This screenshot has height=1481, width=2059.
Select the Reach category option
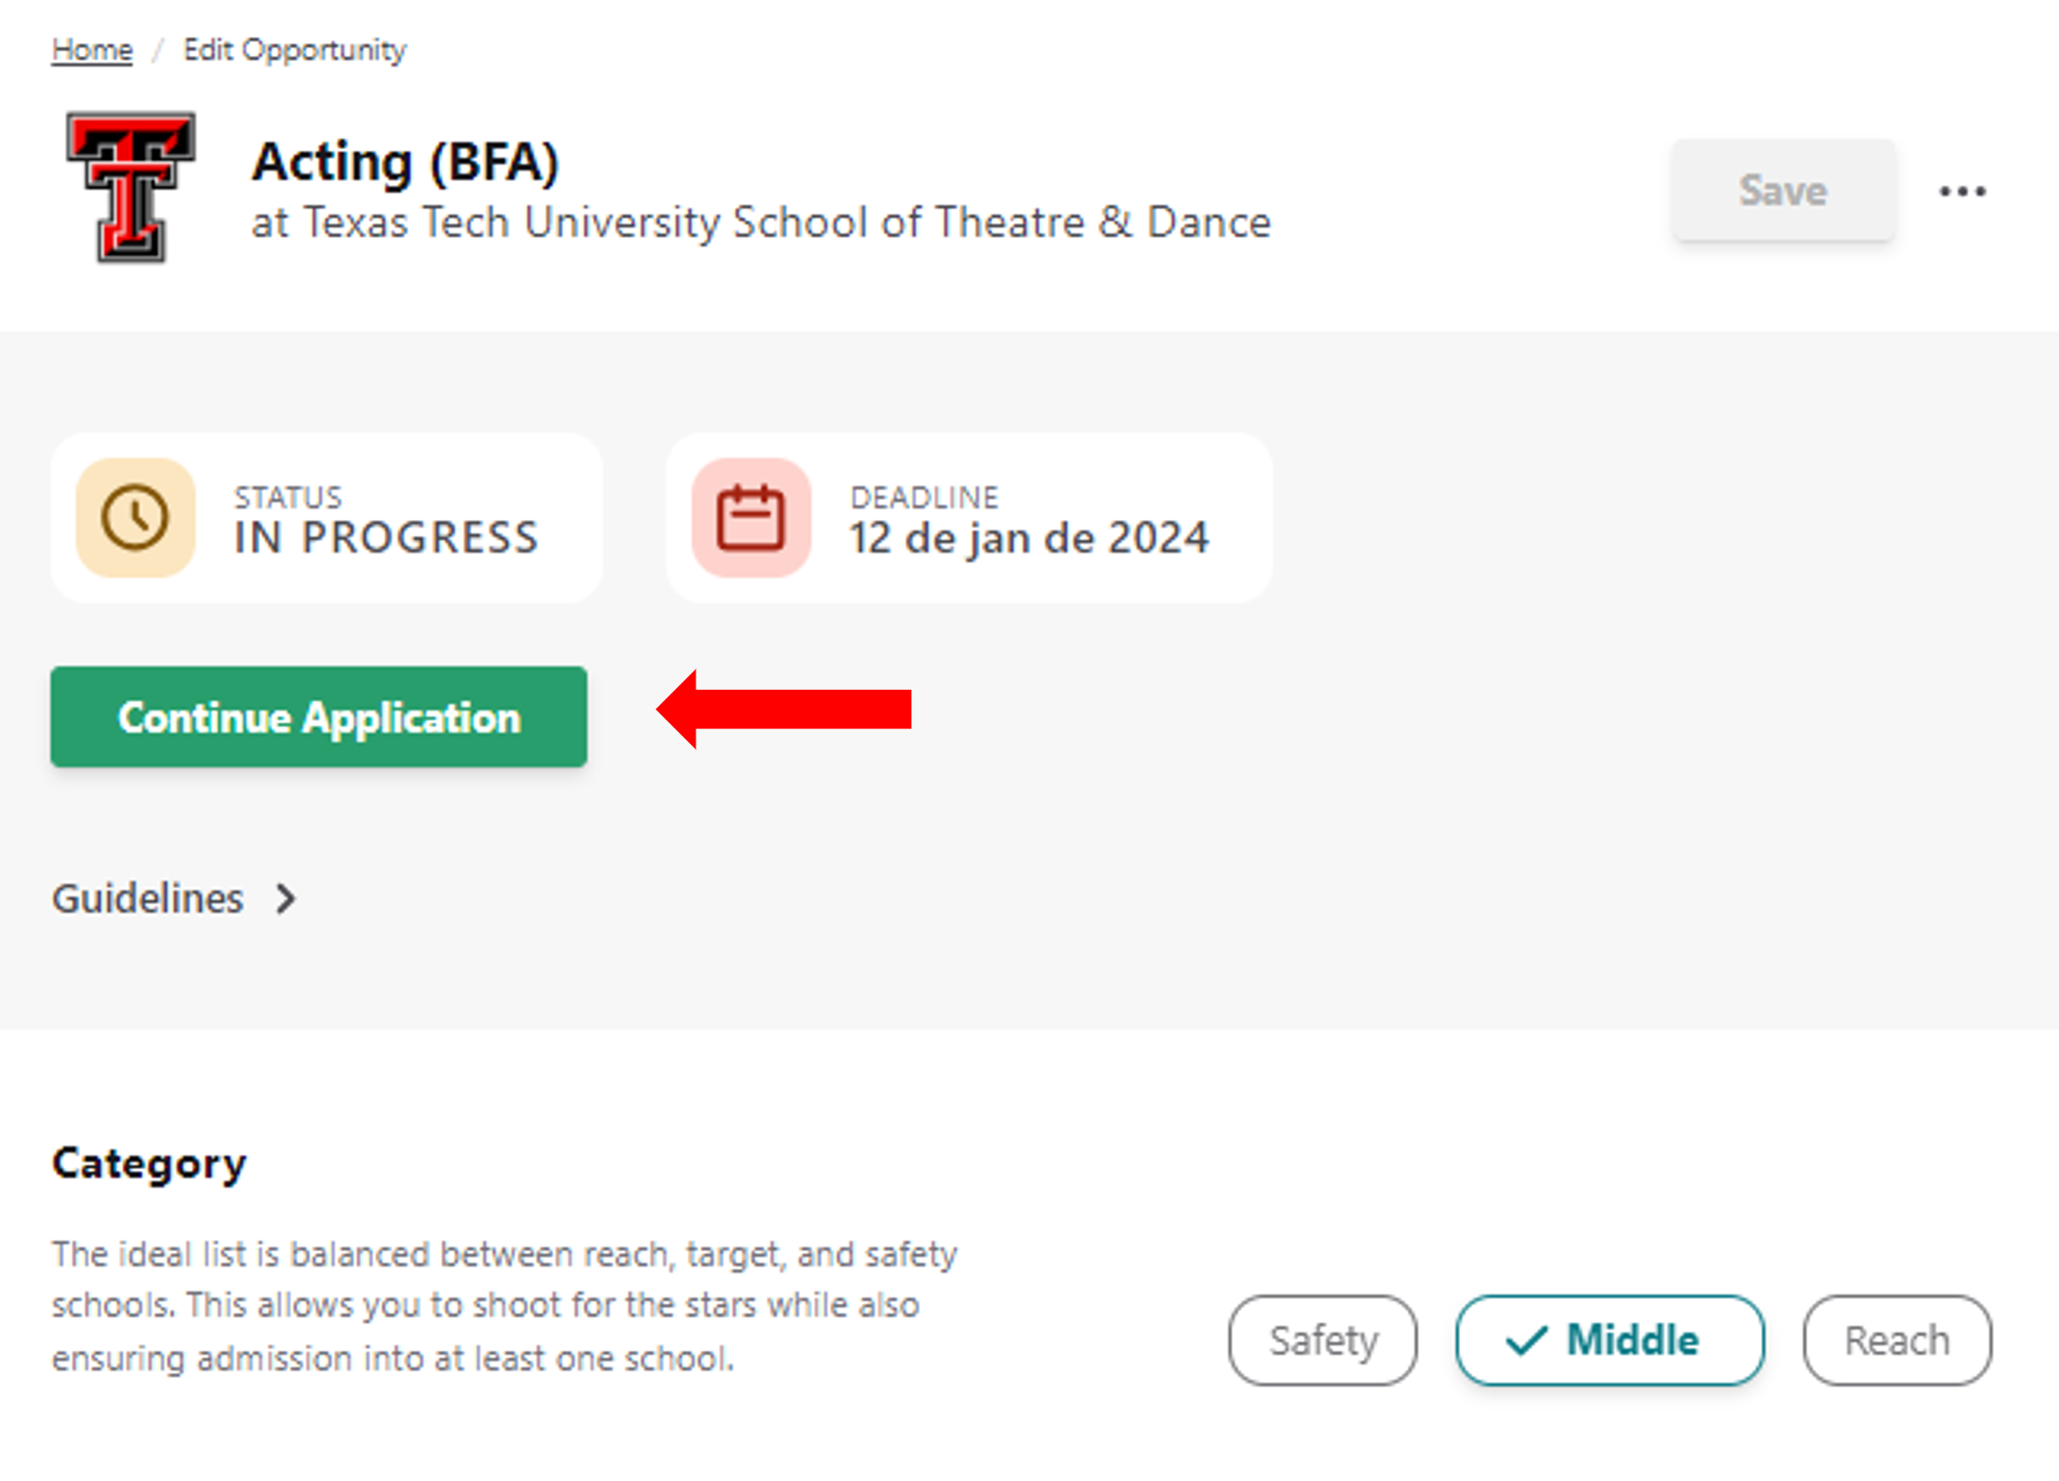click(x=1896, y=1340)
